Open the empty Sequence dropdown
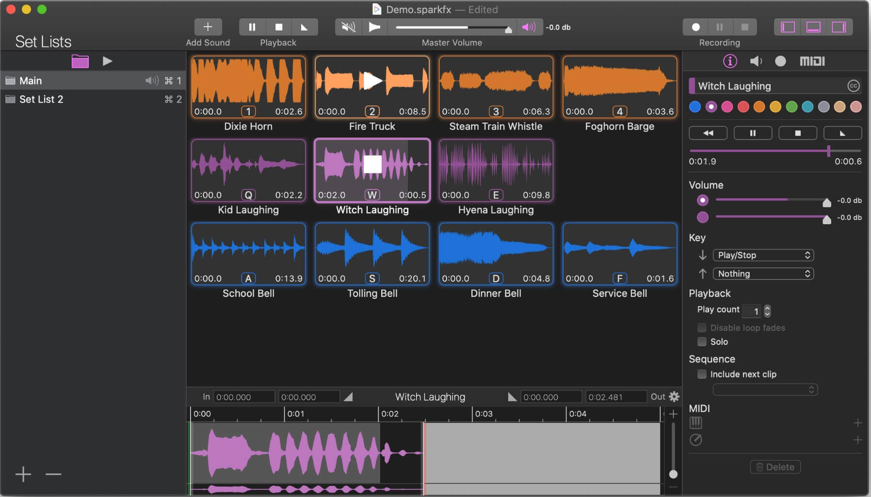Viewport: 871px width, 497px height. 765,389
